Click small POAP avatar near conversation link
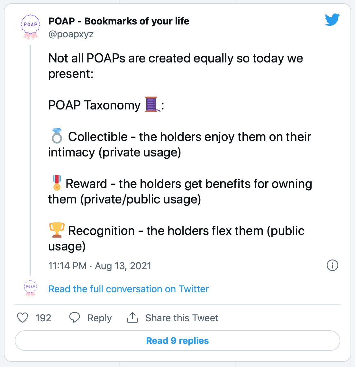This screenshot has width=355, height=367. pyautogui.click(x=31, y=288)
